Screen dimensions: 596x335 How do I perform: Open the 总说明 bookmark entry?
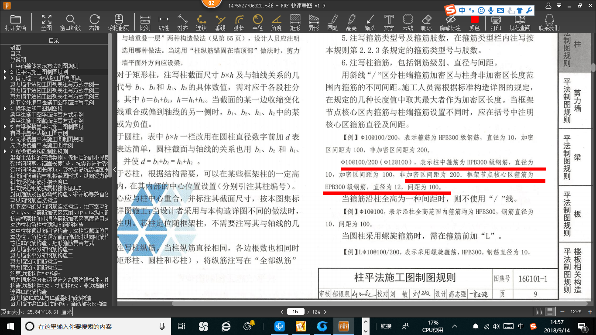pos(18,60)
